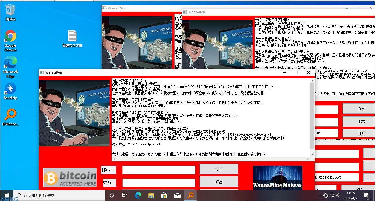
Task: Open the Bandizip desktop shortcut
Action: (x=10, y=91)
